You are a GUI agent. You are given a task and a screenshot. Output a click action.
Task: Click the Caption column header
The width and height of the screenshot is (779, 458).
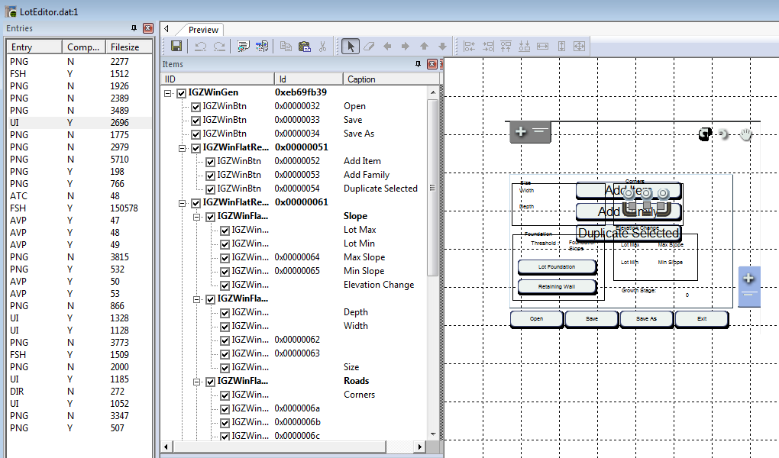(x=391, y=79)
